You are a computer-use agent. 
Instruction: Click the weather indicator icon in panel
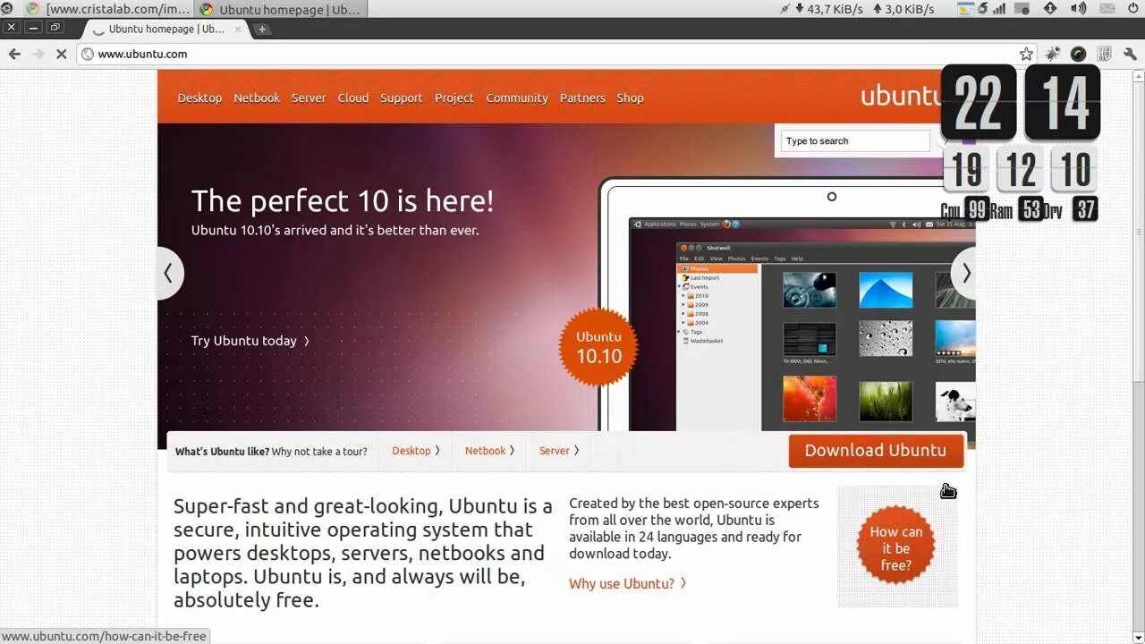(965, 9)
